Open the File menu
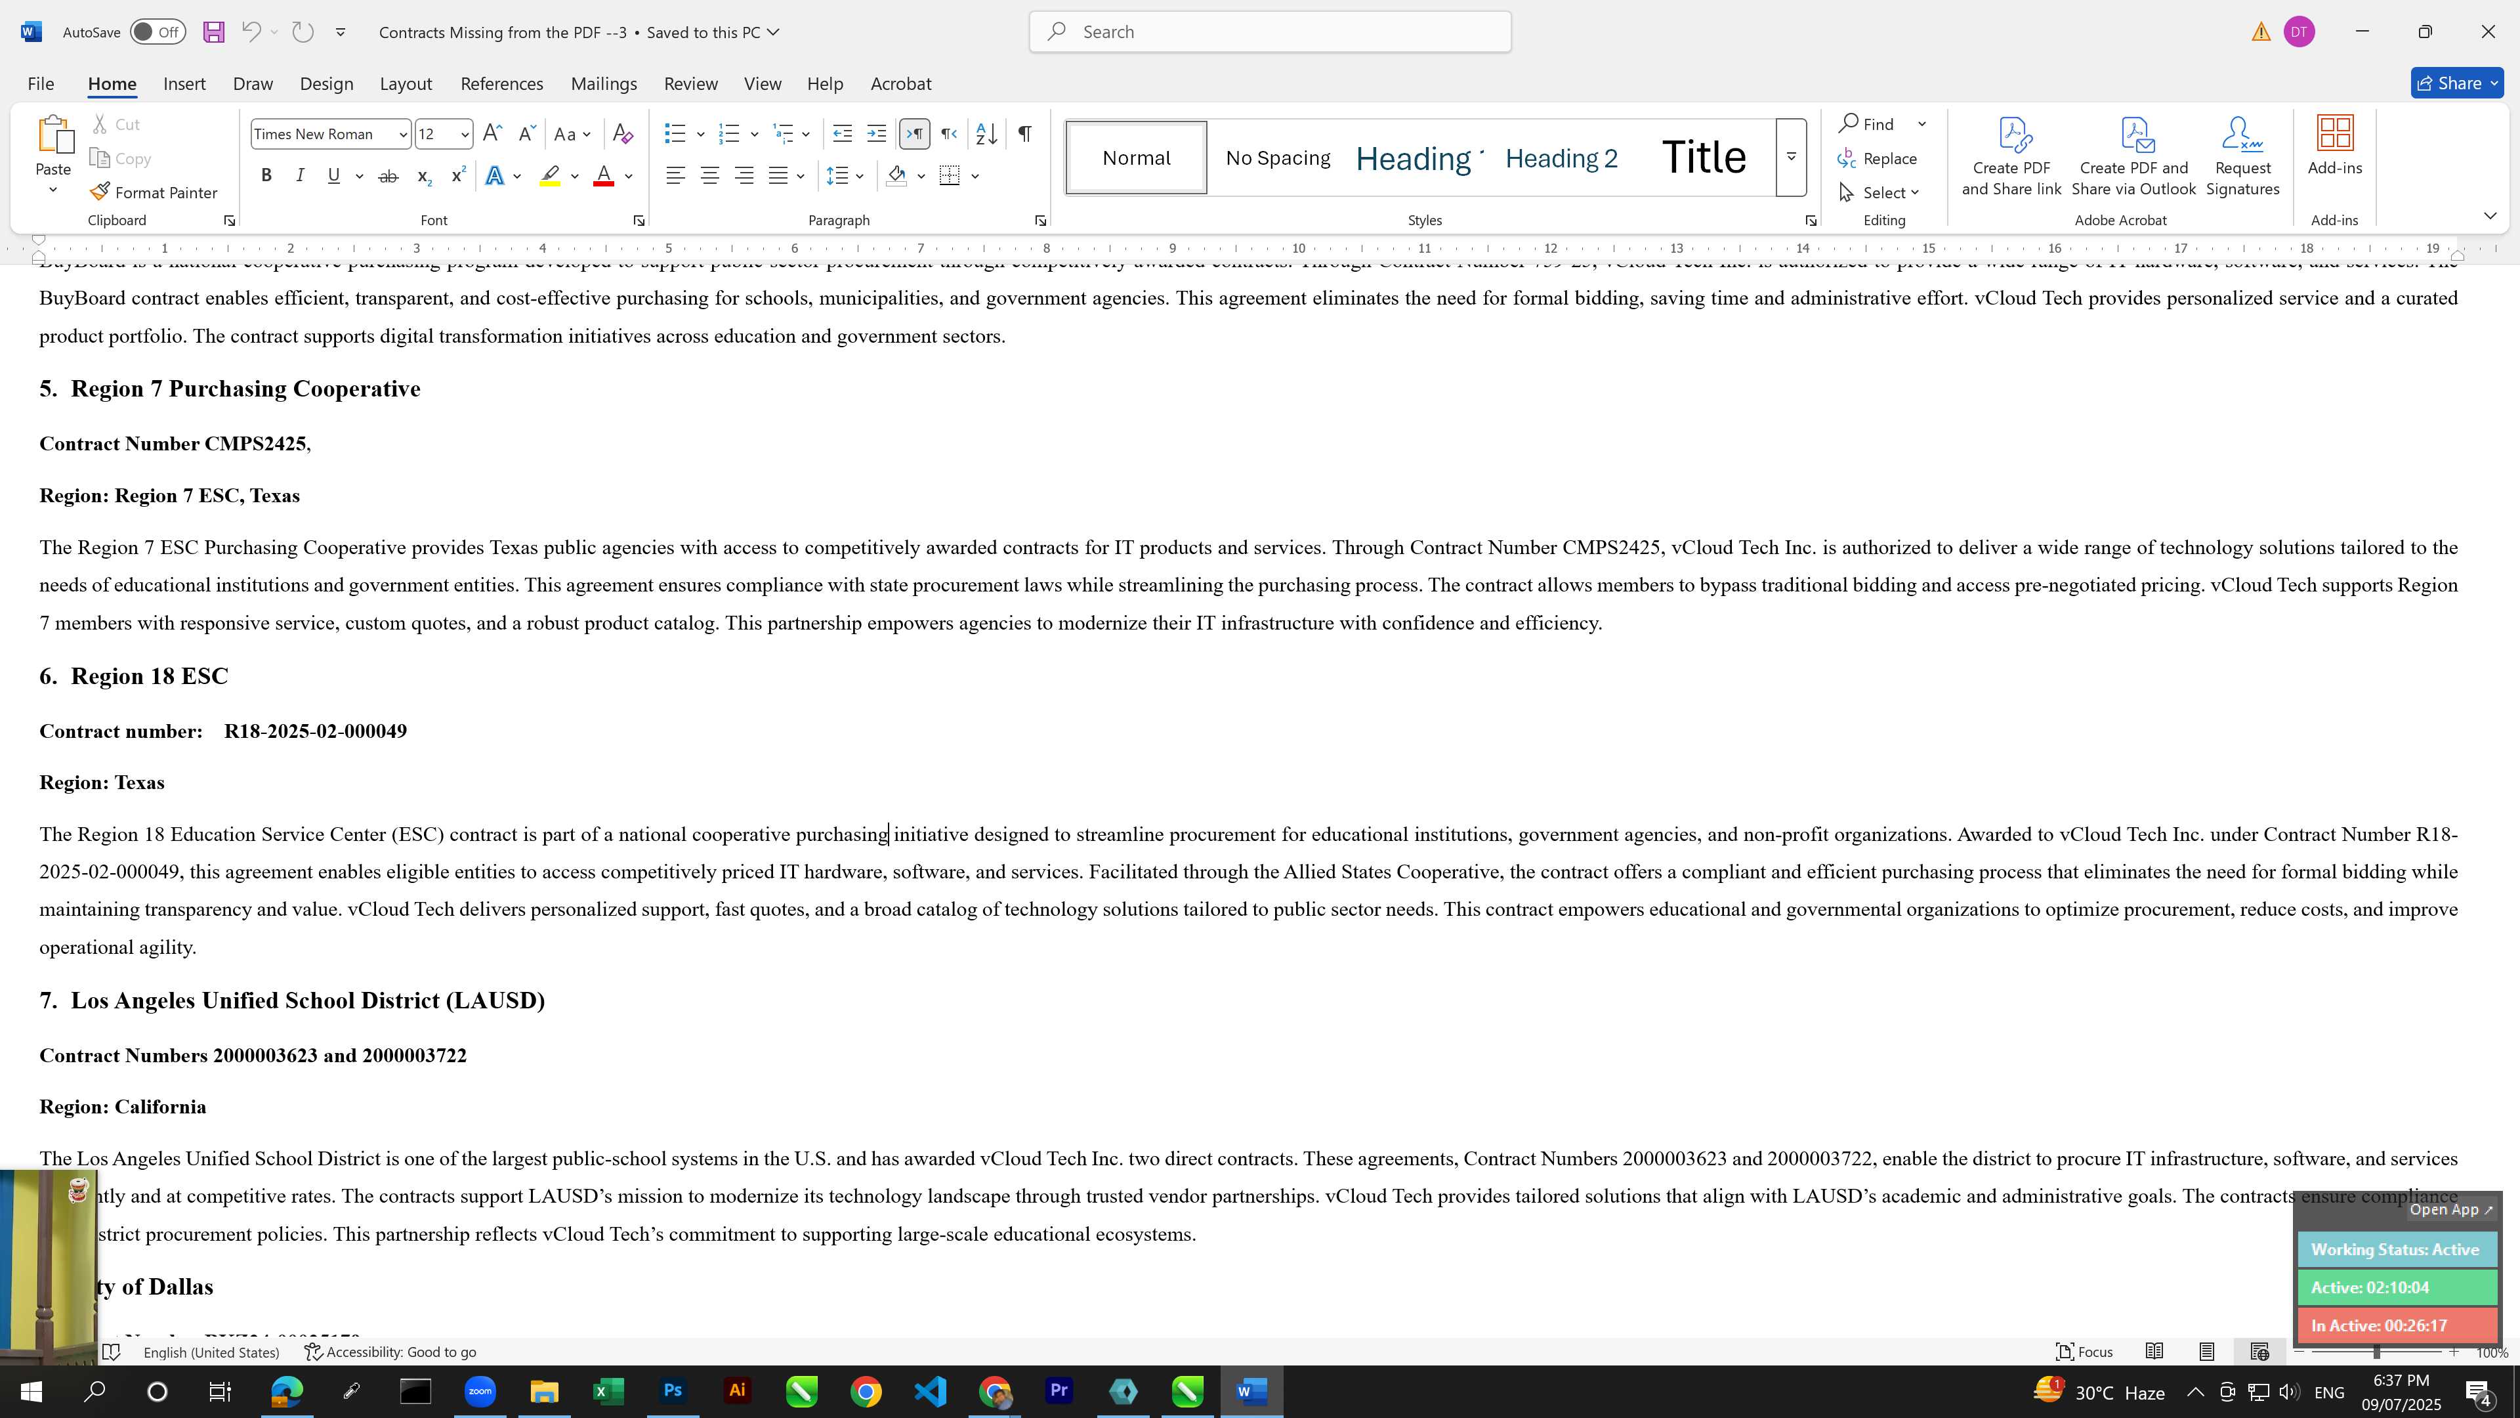This screenshot has height=1418, width=2520. point(40,84)
